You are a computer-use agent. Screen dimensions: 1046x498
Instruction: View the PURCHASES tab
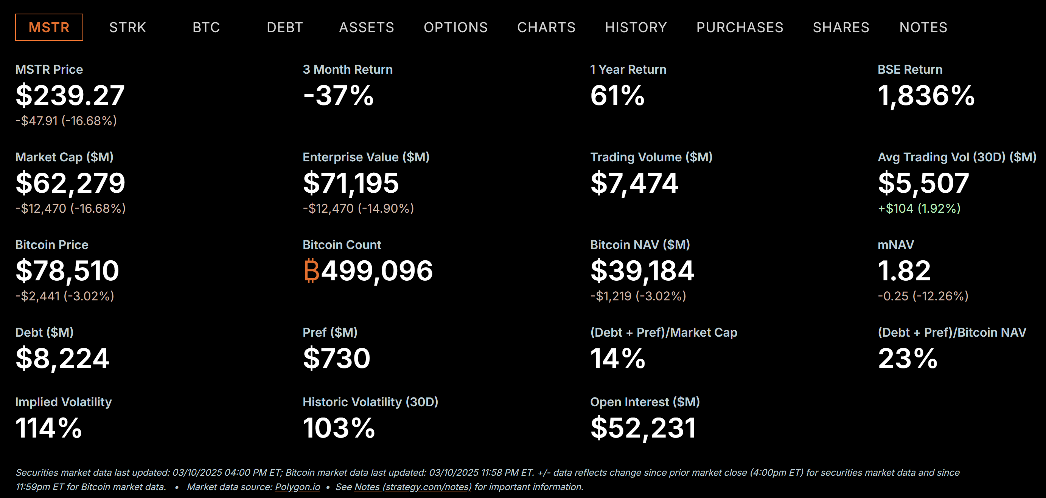(x=740, y=27)
